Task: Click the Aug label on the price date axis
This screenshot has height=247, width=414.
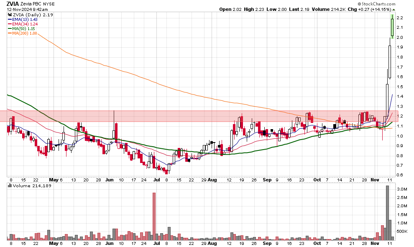Action: [x=212, y=180]
